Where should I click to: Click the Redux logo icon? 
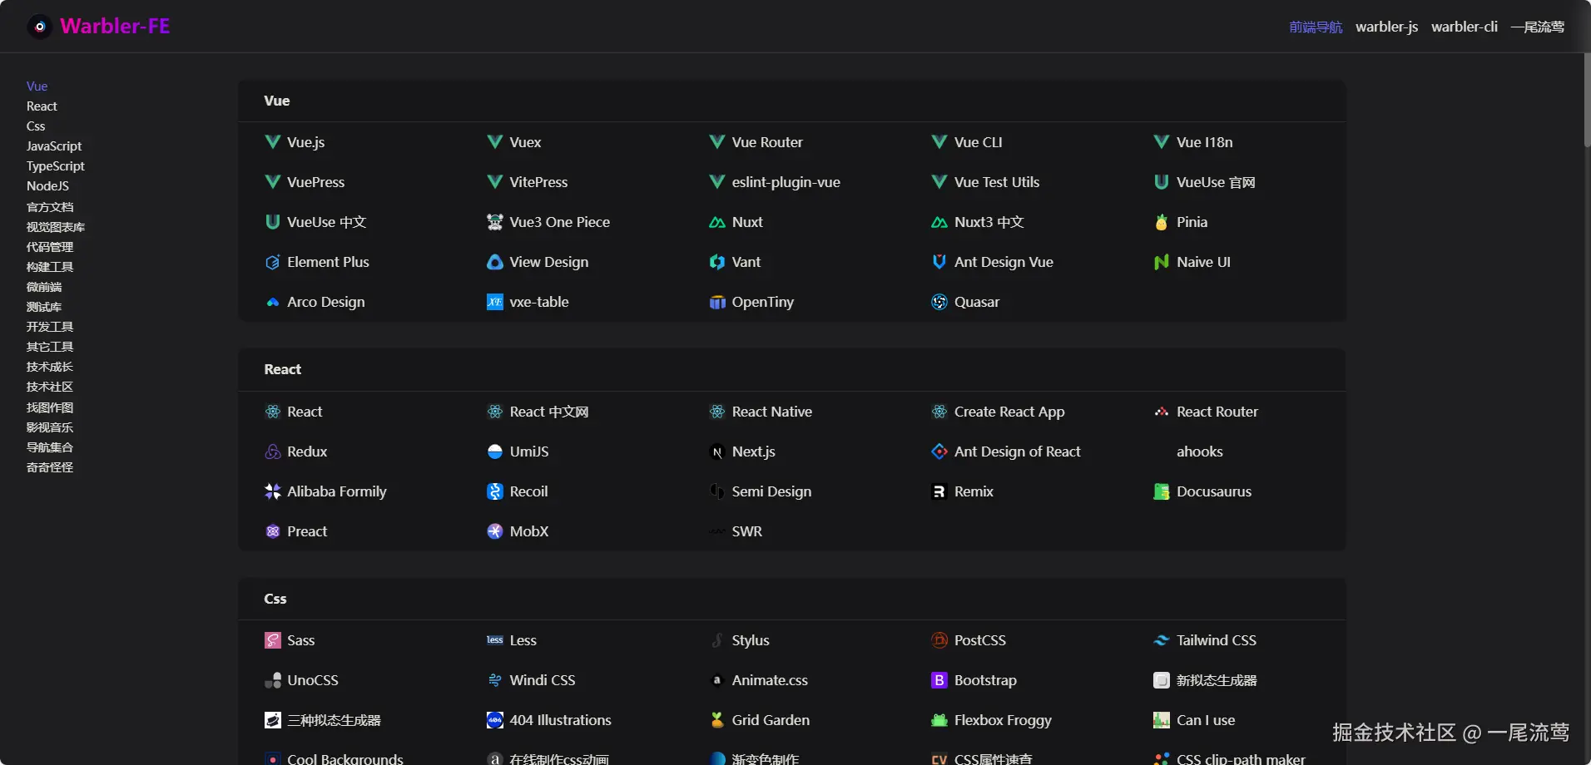point(272,452)
